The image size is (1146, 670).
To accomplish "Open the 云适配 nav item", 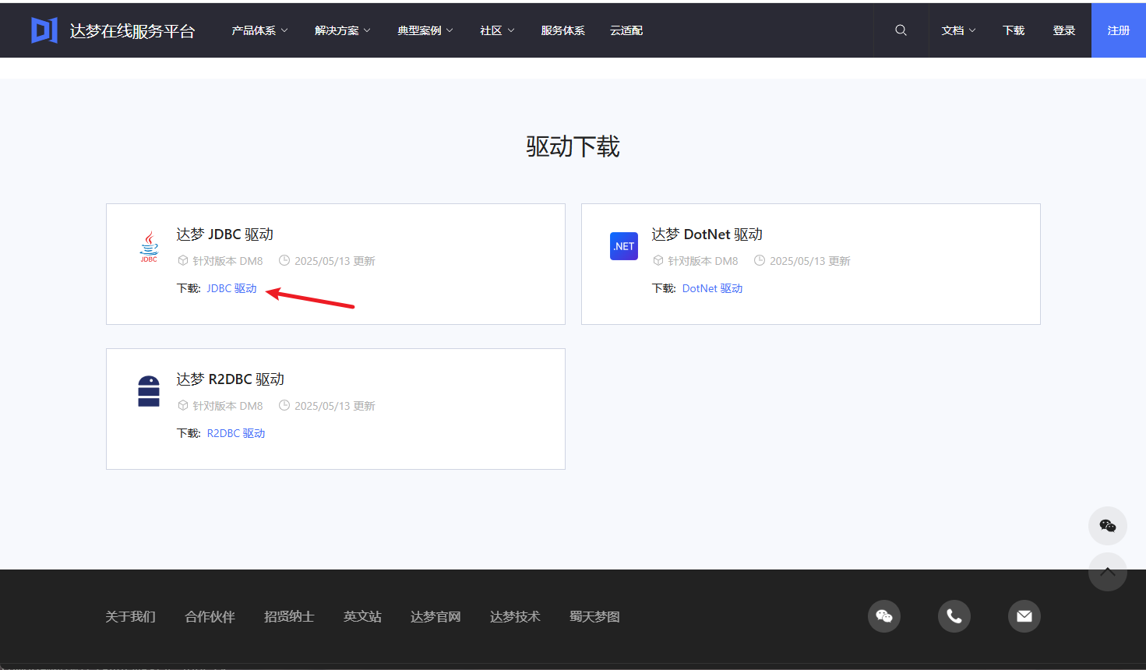I will pyautogui.click(x=626, y=30).
